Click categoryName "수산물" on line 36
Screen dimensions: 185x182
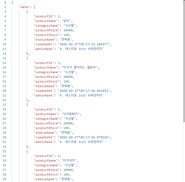(x=69, y=165)
